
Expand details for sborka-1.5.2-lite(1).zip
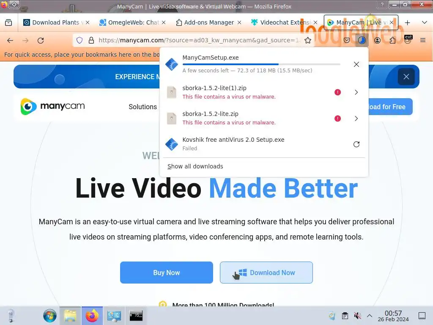click(x=356, y=92)
